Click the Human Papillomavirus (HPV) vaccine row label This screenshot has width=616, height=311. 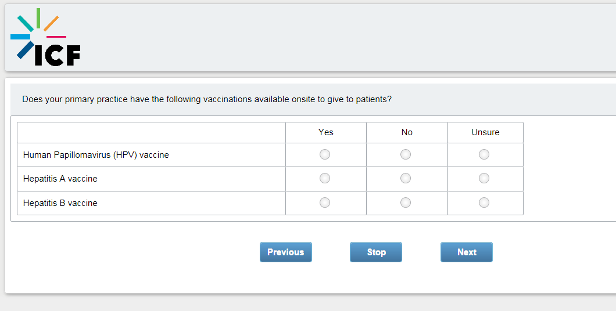[96, 155]
